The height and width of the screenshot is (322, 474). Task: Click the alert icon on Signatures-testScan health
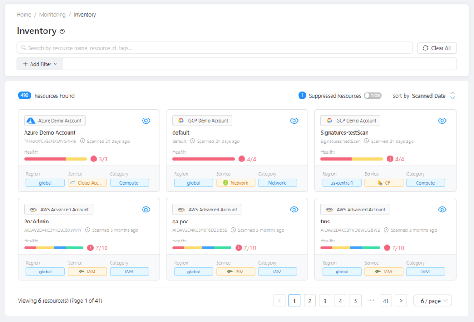pyautogui.click(x=390, y=159)
